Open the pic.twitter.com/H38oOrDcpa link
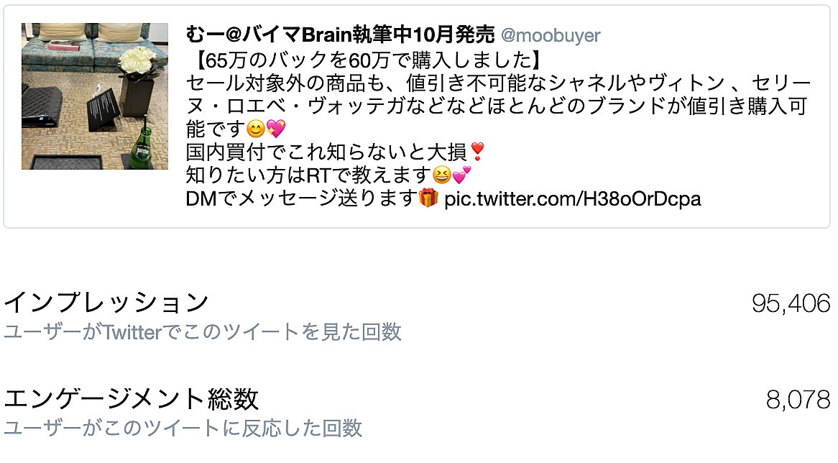838x463 pixels. 572,199
